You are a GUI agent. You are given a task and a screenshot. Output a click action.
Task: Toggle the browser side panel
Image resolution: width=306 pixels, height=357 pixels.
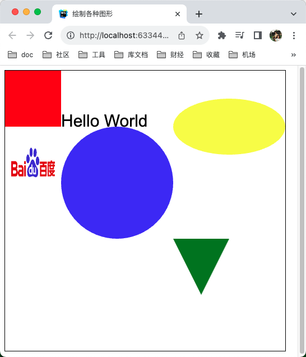coord(258,35)
